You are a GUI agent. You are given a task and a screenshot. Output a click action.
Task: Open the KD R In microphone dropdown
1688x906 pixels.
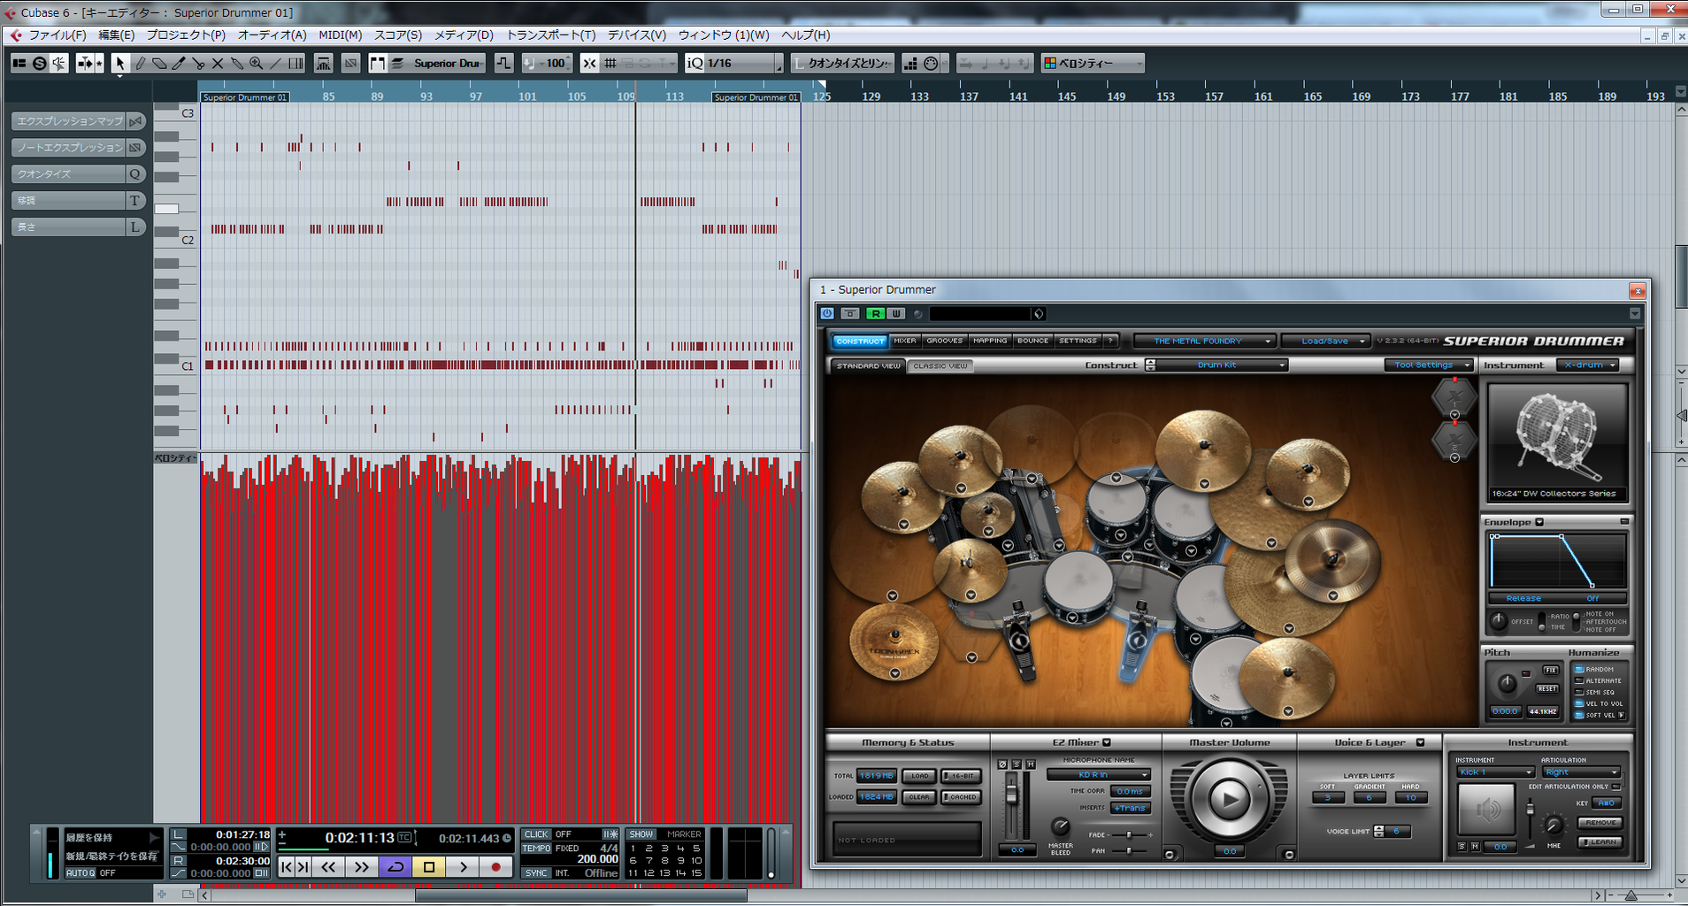pos(1098,775)
